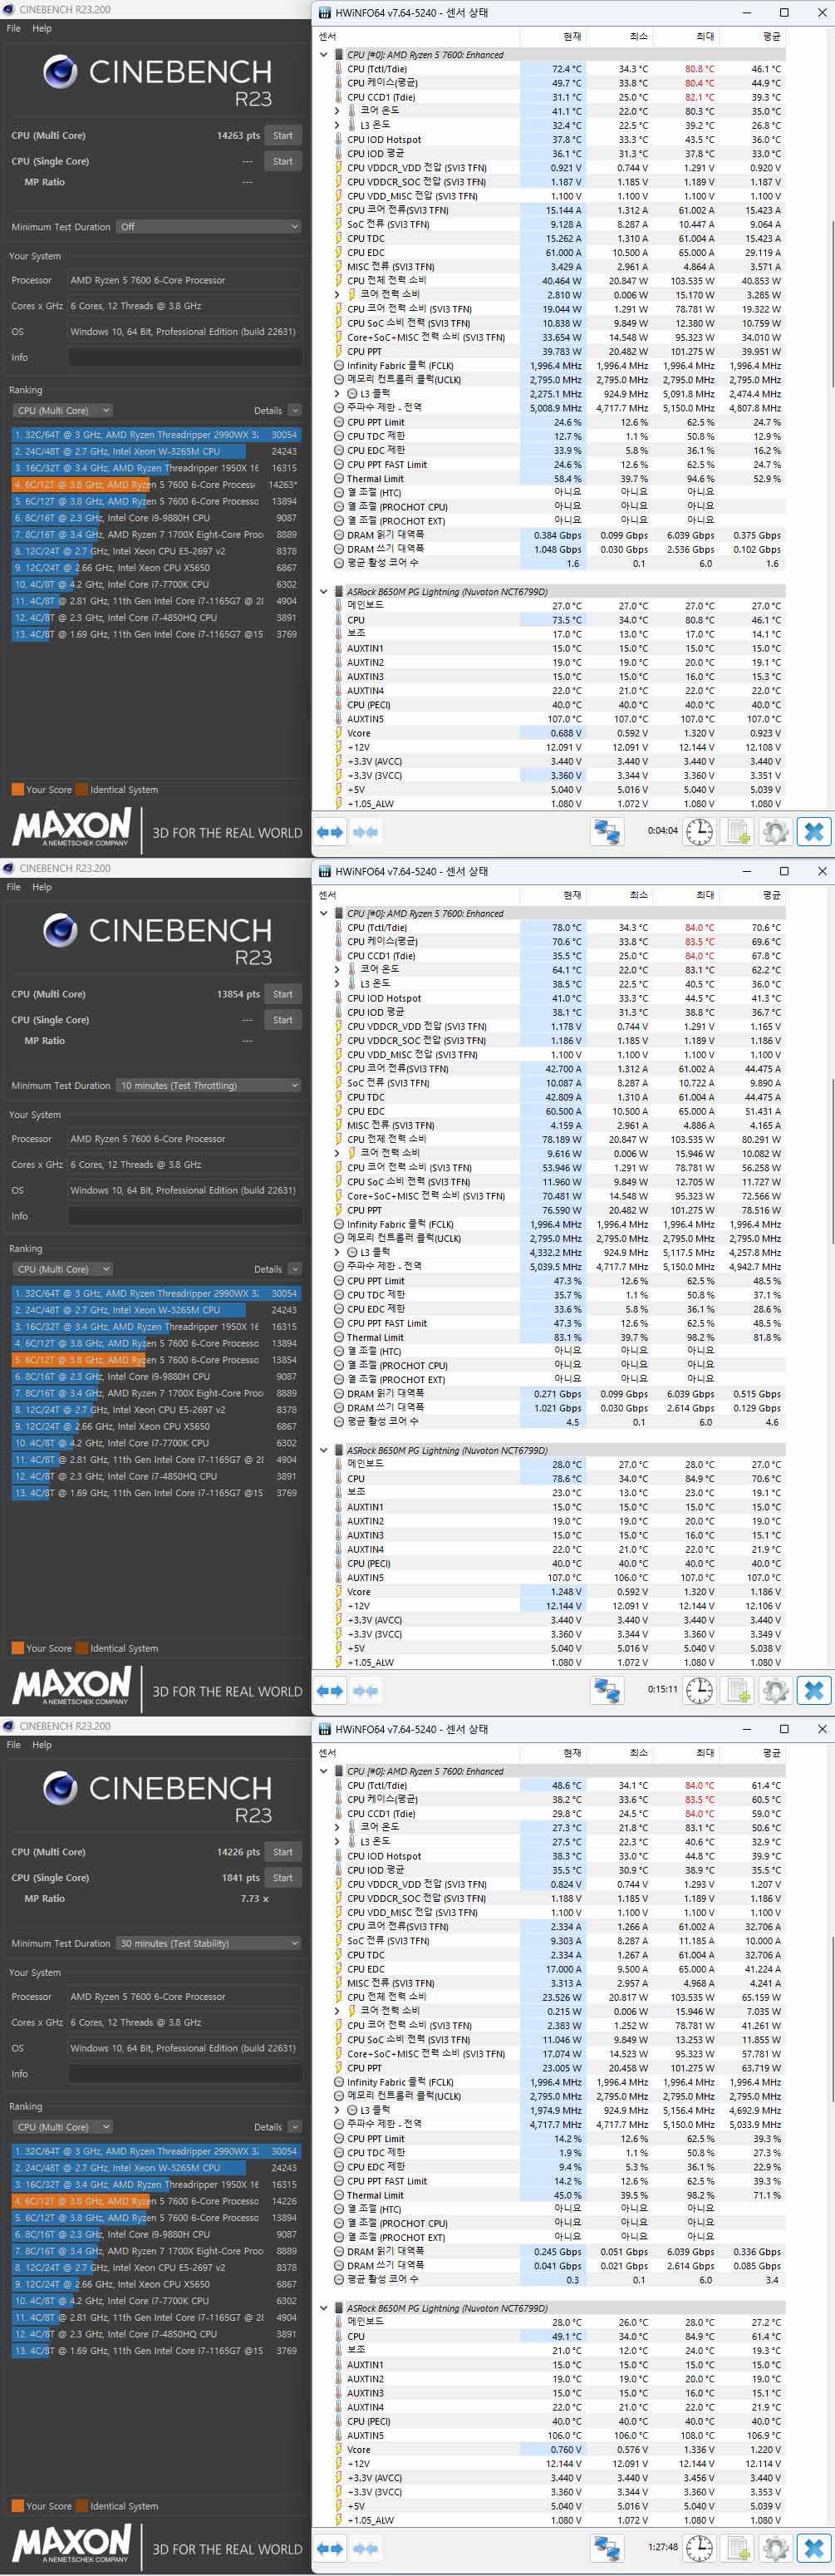Click the greyed collapse arrows in the 0:04:04 HWiNFO toolbar
Image resolution: width=835 pixels, height=2576 pixels.
tap(366, 831)
